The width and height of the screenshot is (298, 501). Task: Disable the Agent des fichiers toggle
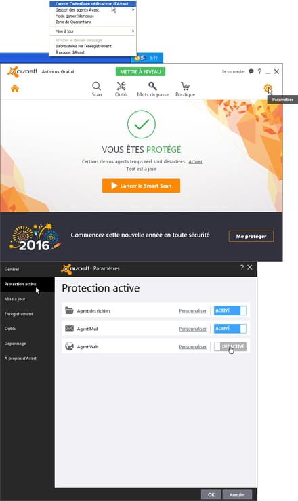pyautogui.click(x=230, y=310)
